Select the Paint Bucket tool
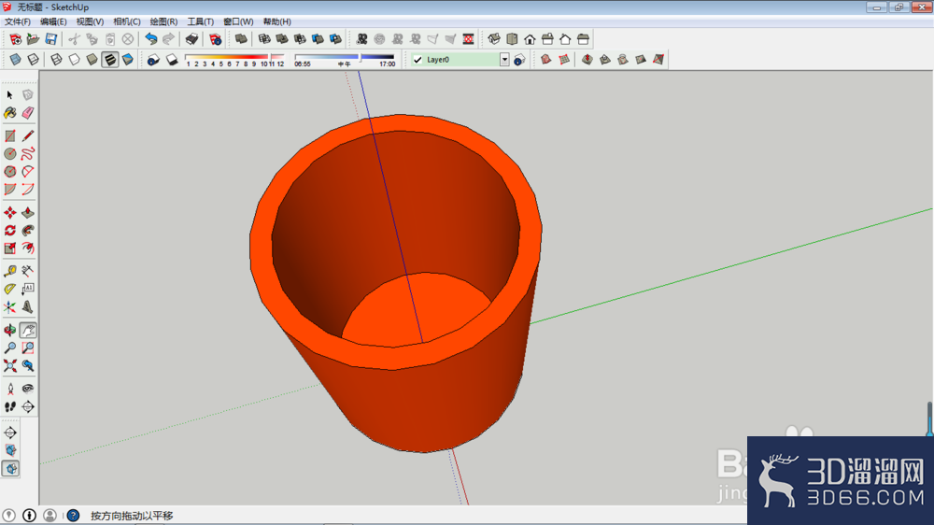934x525 pixels. click(10, 113)
